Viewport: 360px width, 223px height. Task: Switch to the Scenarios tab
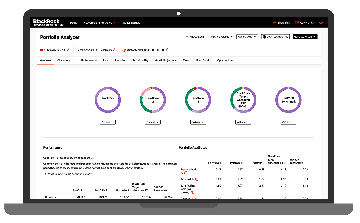coord(120,61)
